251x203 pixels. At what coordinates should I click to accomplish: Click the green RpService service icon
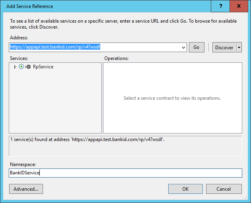(21, 67)
